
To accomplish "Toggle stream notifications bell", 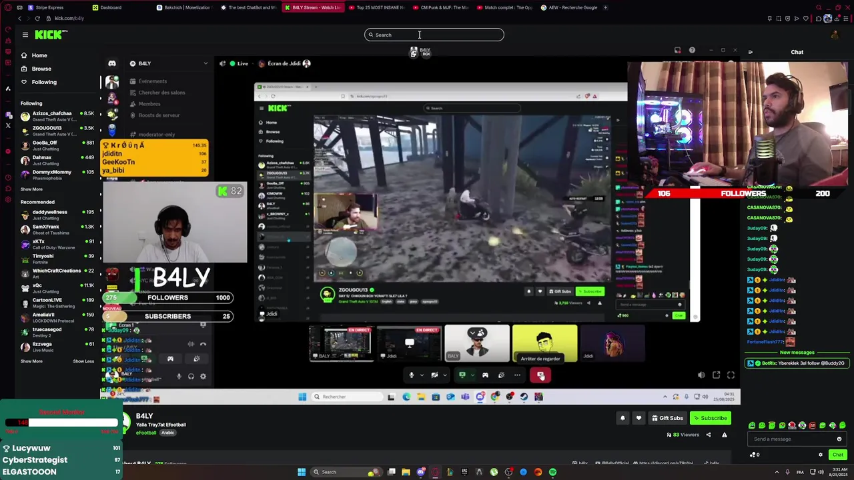I will 622,418.
